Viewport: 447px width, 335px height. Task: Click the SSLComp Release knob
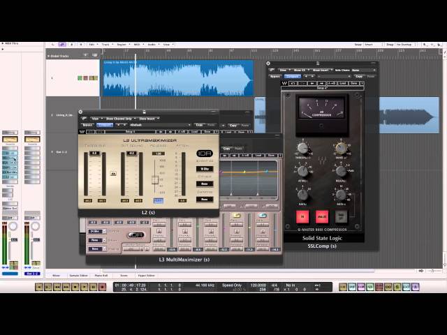tap(341, 171)
